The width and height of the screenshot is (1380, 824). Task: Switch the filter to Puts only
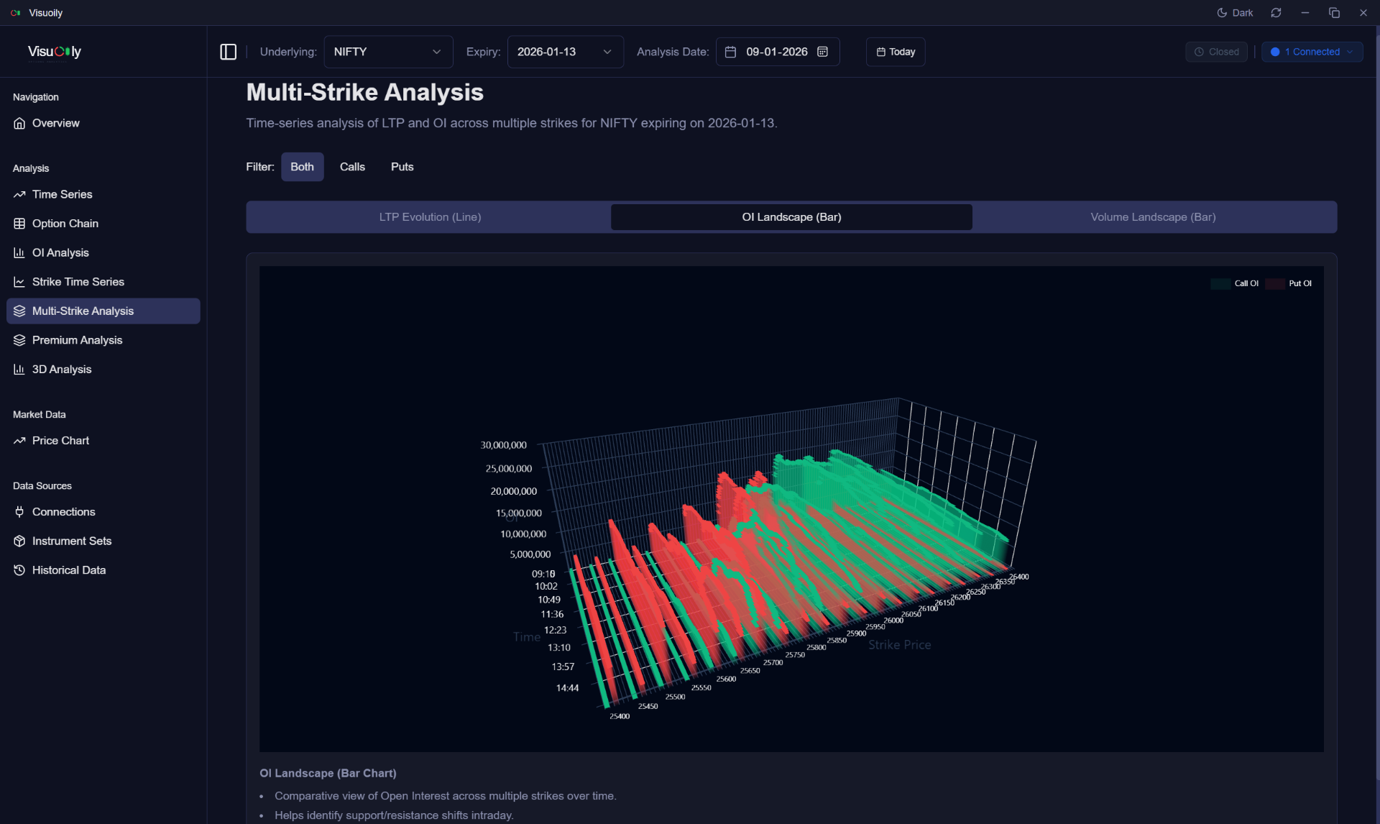[402, 166]
